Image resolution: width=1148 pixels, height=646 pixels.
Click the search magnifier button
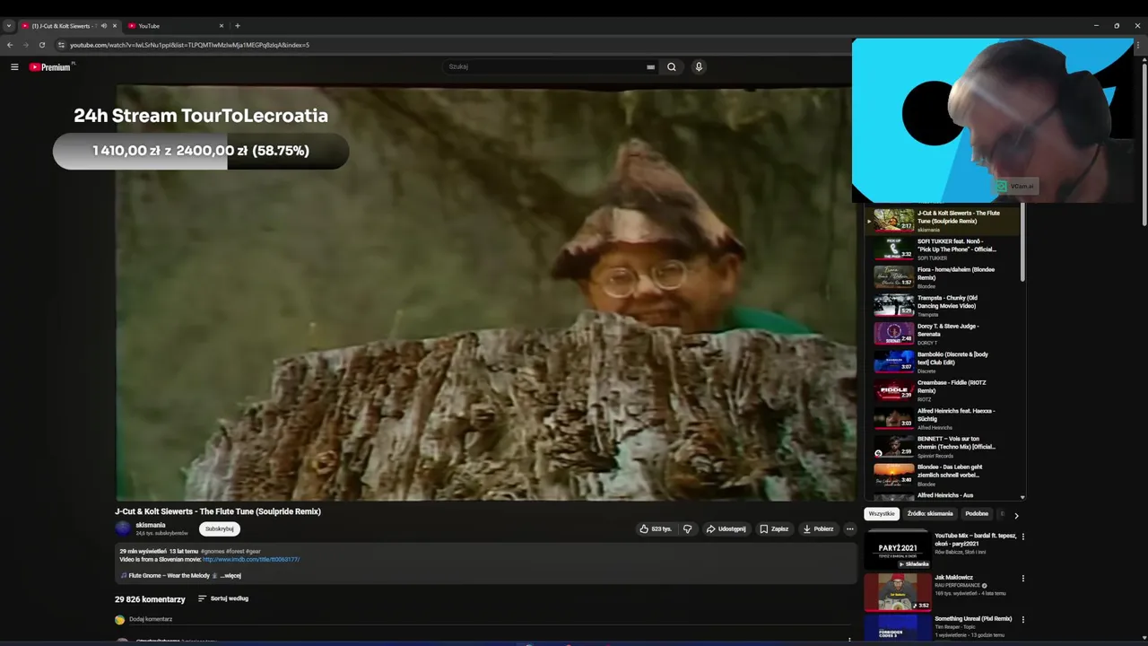[671, 66]
